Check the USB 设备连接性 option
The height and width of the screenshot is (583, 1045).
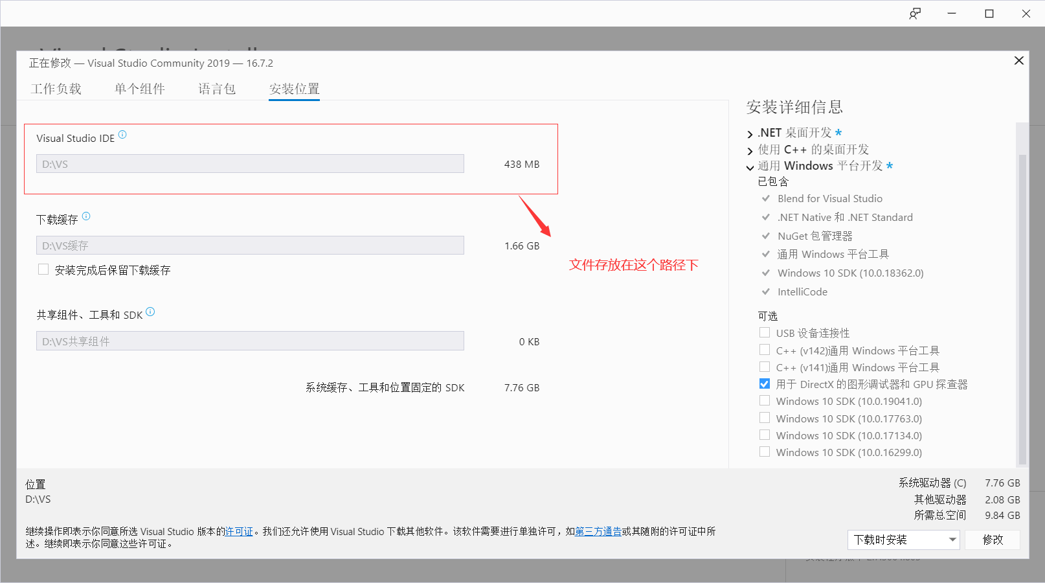(765, 332)
